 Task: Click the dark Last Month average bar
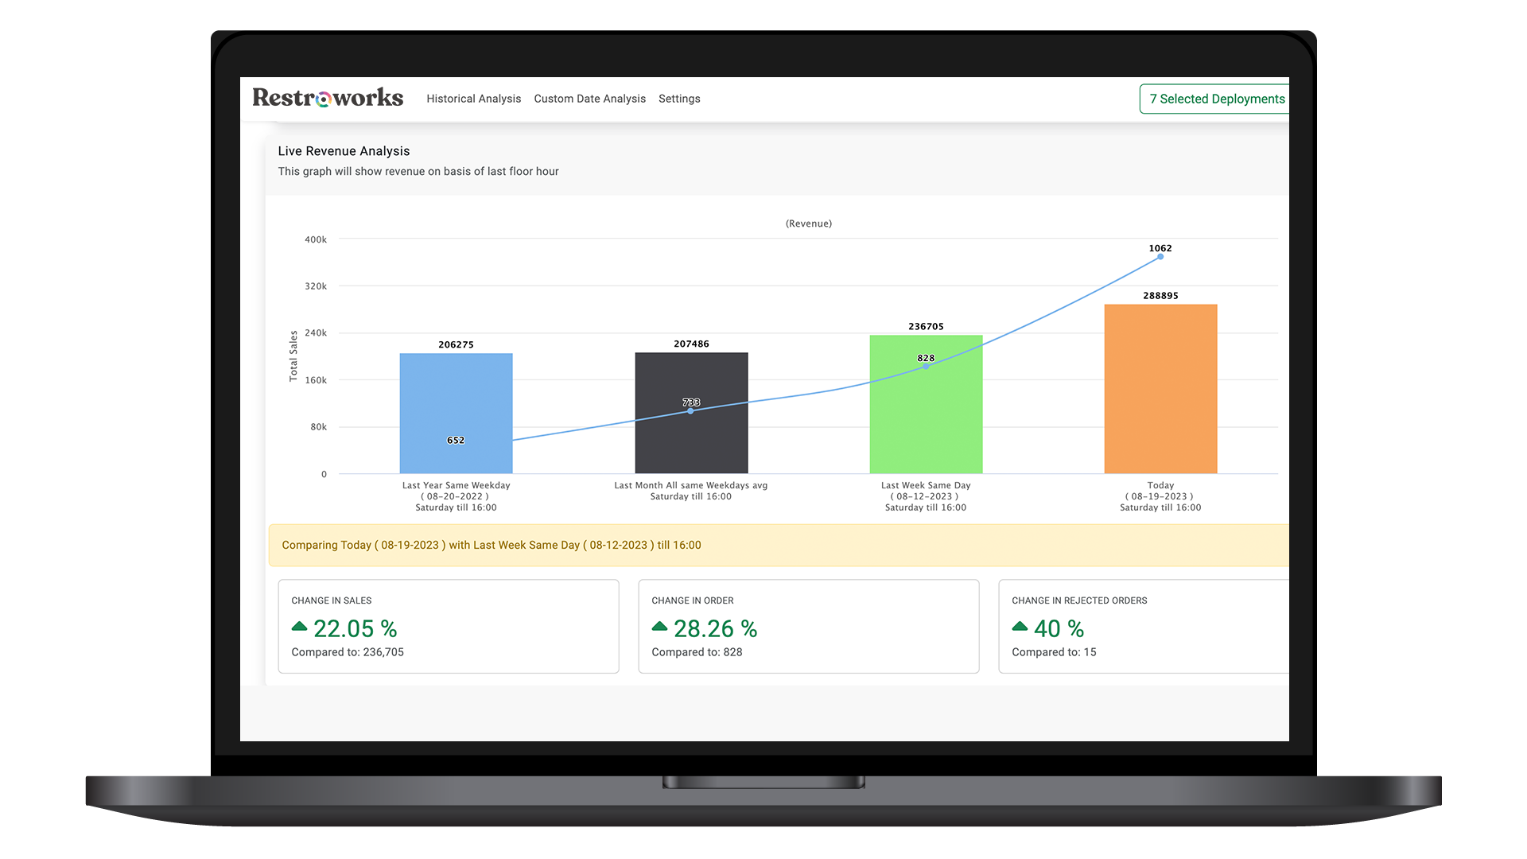coord(691,413)
